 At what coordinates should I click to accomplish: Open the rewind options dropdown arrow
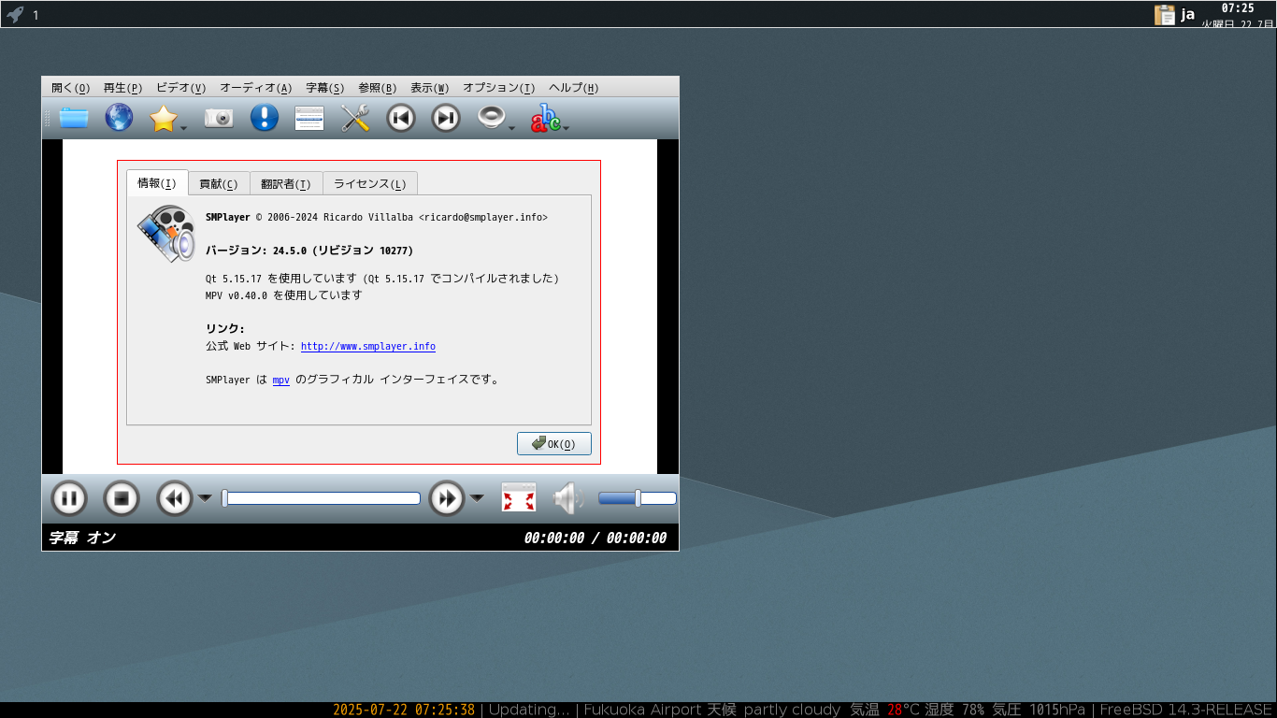point(205,498)
